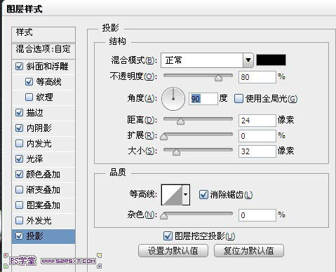This screenshot has width=336, height=272.
Task: Open the black shadow color swatch
Action: click(x=271, y=60)
